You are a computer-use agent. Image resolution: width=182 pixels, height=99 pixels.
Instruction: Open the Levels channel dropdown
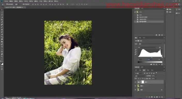point(147,47)
